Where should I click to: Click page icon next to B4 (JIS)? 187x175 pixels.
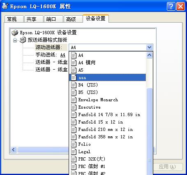(74, 85)
